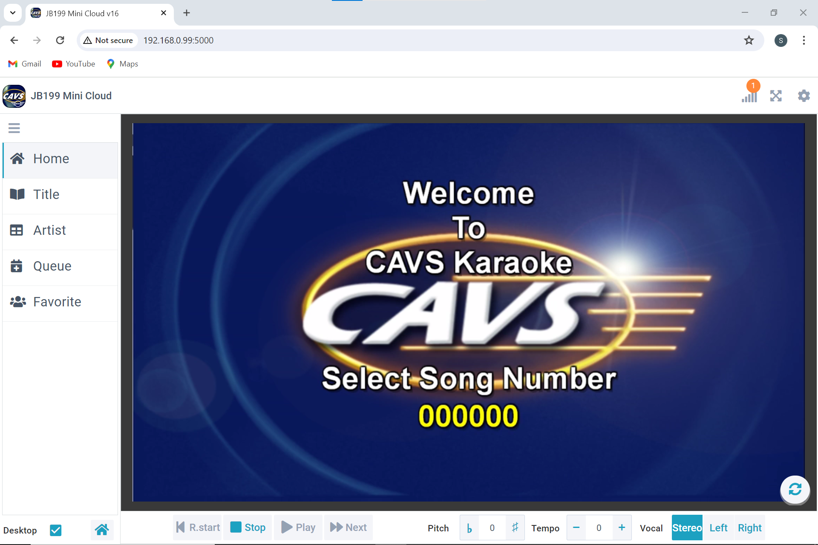The image size is (818, 545).
Task: Select Stereo vocal mode
Action: tap(687, 528)
